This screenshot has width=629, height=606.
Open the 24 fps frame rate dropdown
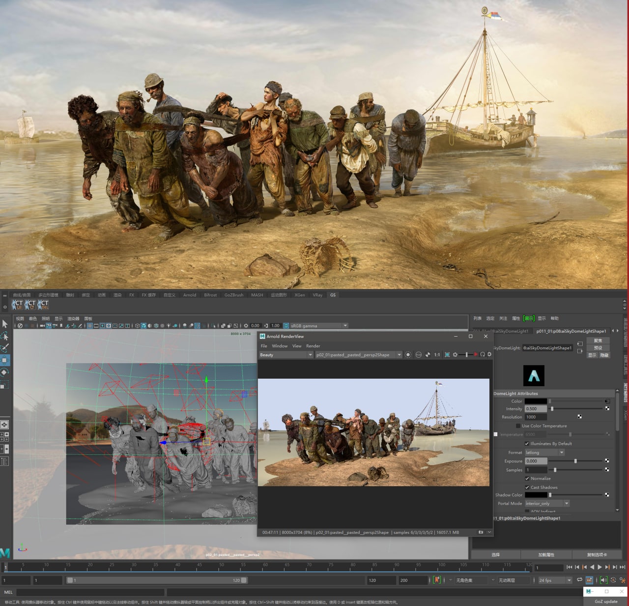click(x=555, y=580)
